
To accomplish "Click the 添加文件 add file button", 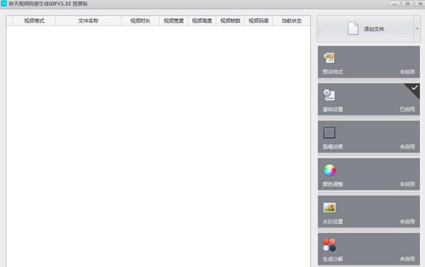I will pos(365,29).
